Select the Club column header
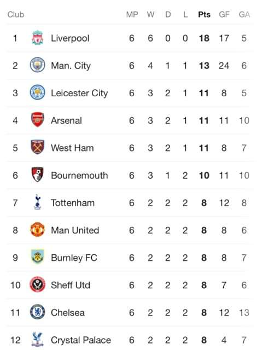Image resolution: width=257 pixels, height=350 pixels. (16, 15)
